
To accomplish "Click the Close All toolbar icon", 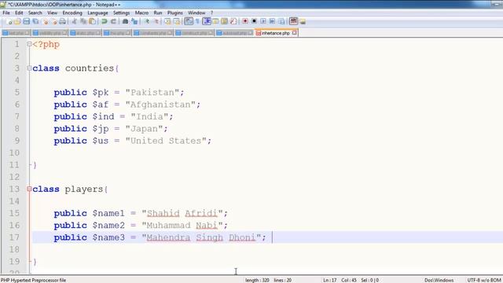I will tap(54, 21).
